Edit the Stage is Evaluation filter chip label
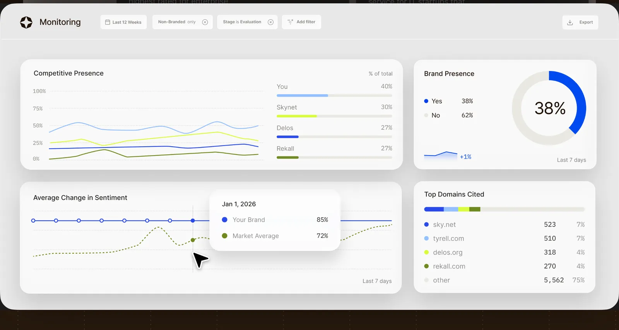 point(242,22)
